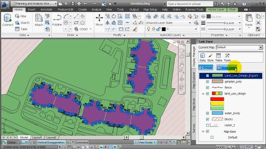Click the keyword search input field

190,4
